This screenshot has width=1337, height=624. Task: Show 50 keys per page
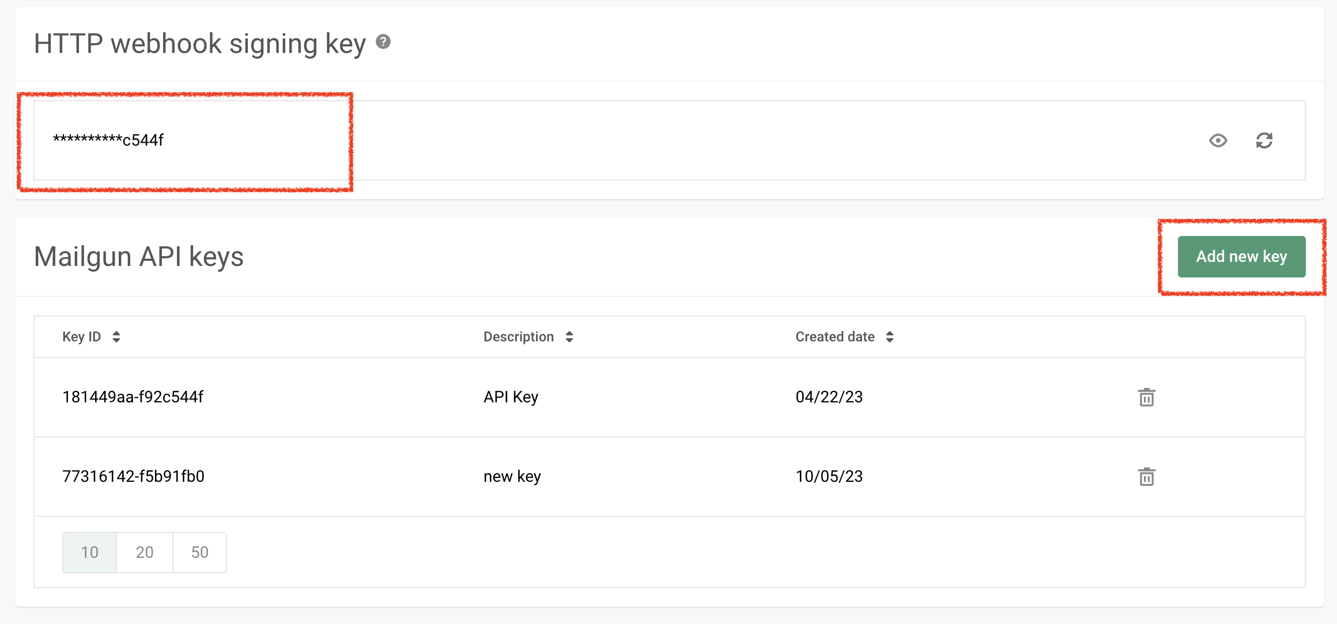(199, 553)
